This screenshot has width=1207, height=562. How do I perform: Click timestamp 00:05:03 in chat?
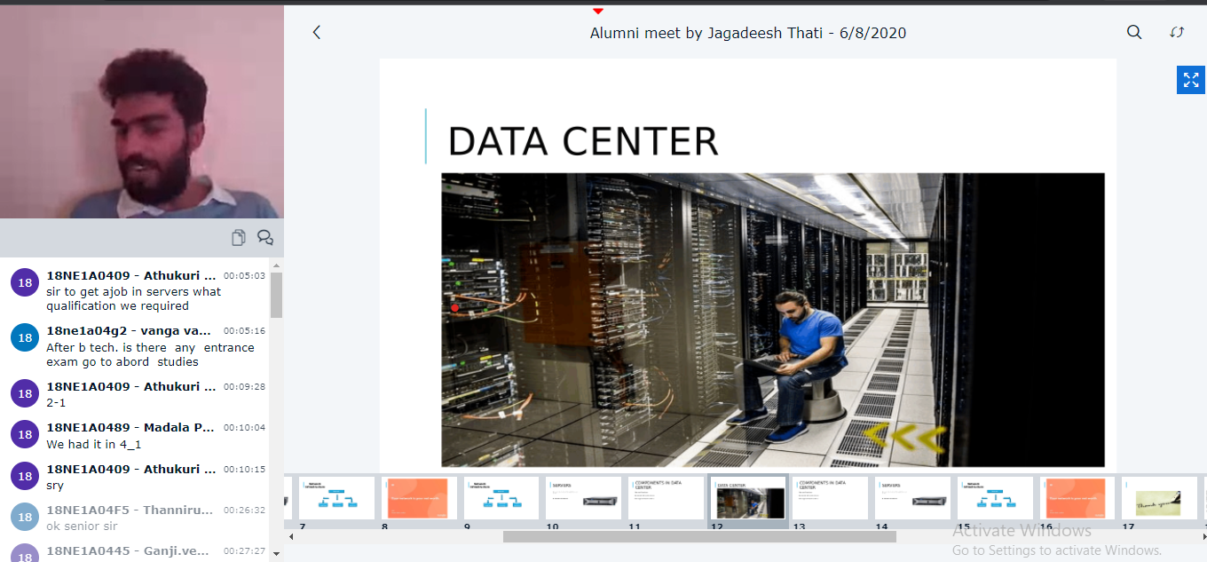tap(244, 276)
